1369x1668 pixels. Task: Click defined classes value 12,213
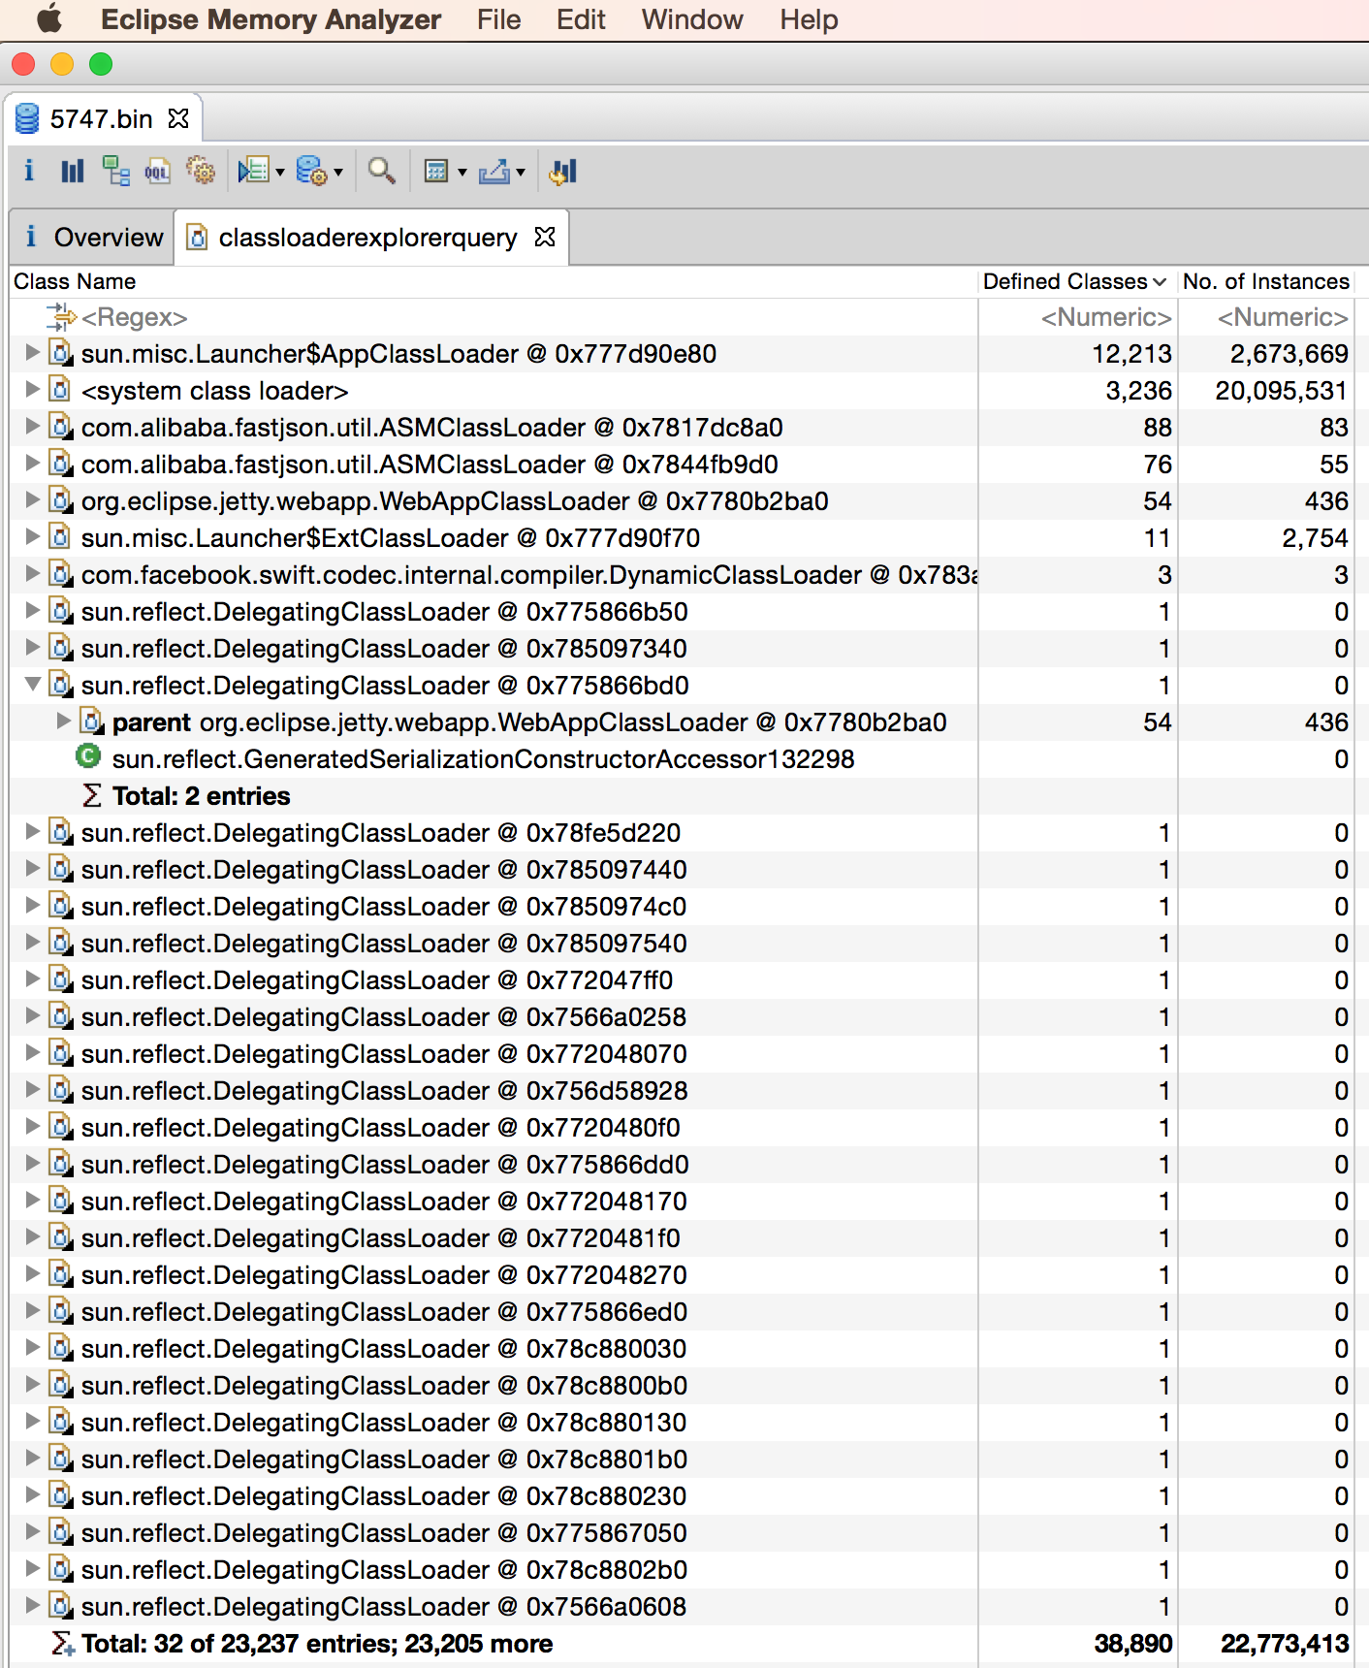1131,354
